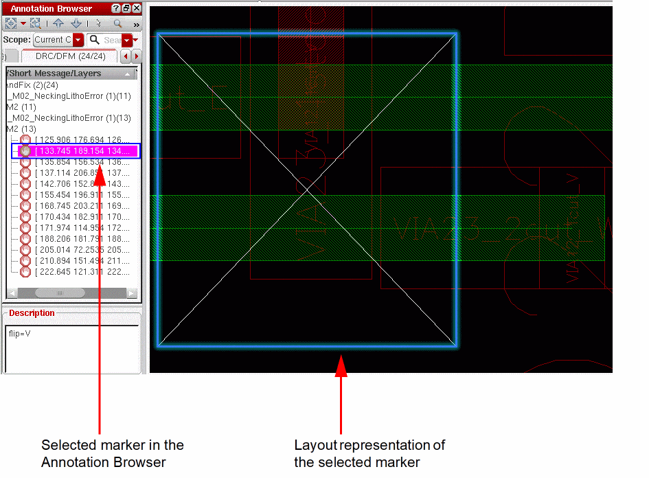Viewport: 649px width, 478px height.
Task: Open the dropdown arrow beside zoom-to-fit icon
Action: click(23, 23)
